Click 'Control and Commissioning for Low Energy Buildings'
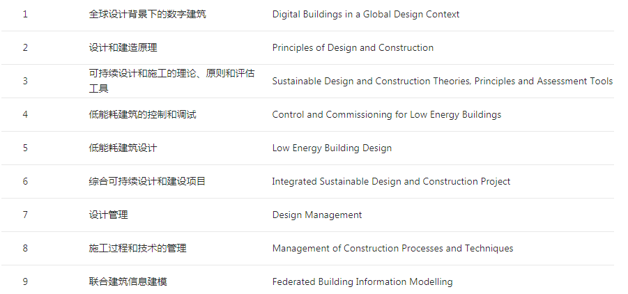 386,115
